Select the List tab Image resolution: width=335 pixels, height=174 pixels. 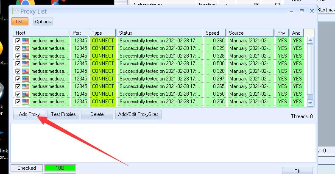point(20,22)
